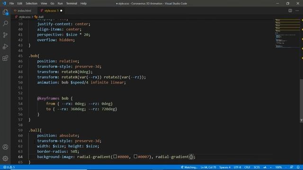
Task: Change encoding via UTF-8 status item
Action: pos(237,167)
